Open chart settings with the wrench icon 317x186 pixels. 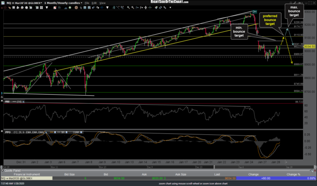[164, 7]
